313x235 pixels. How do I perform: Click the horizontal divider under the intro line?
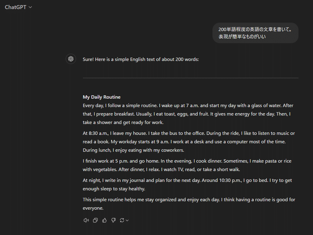(x=190, y=78)
